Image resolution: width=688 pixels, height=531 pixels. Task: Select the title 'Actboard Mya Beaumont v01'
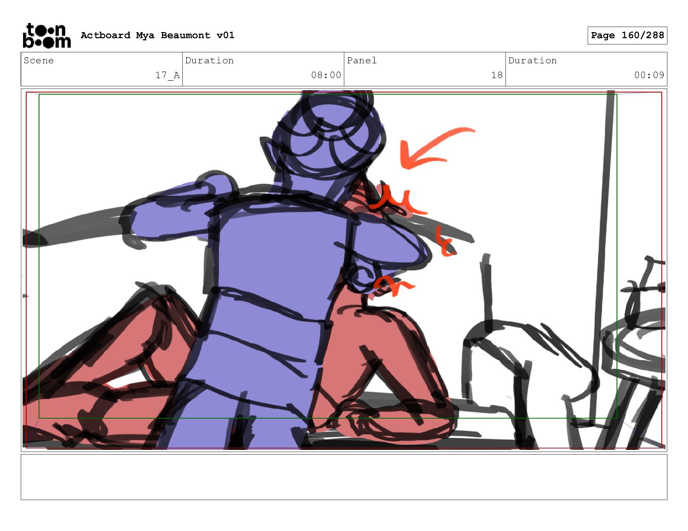coord(157,35)
